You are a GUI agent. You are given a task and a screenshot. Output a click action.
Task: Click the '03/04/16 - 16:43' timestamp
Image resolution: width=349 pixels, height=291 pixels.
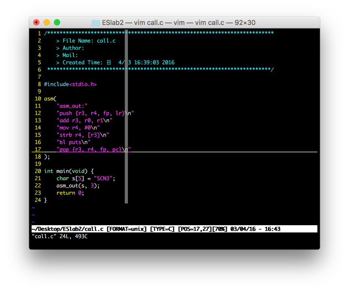(255, 229)
